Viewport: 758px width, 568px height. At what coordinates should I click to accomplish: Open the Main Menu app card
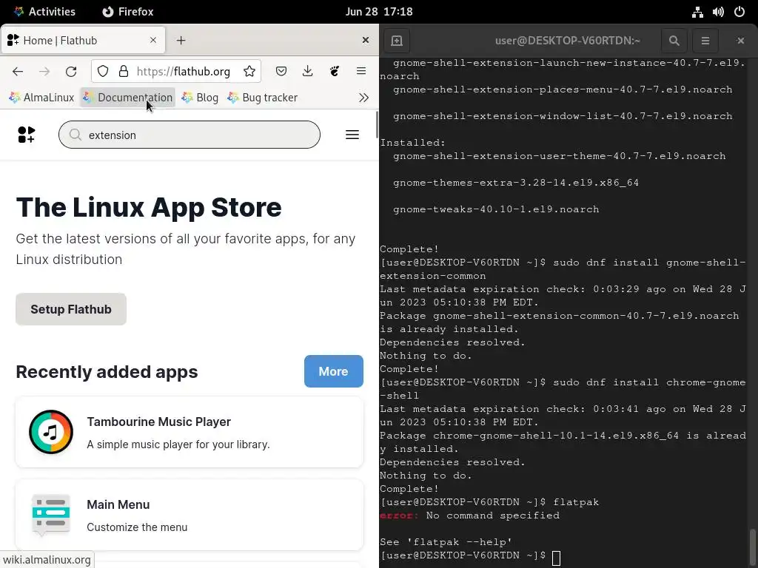click(x=189, y=515)
